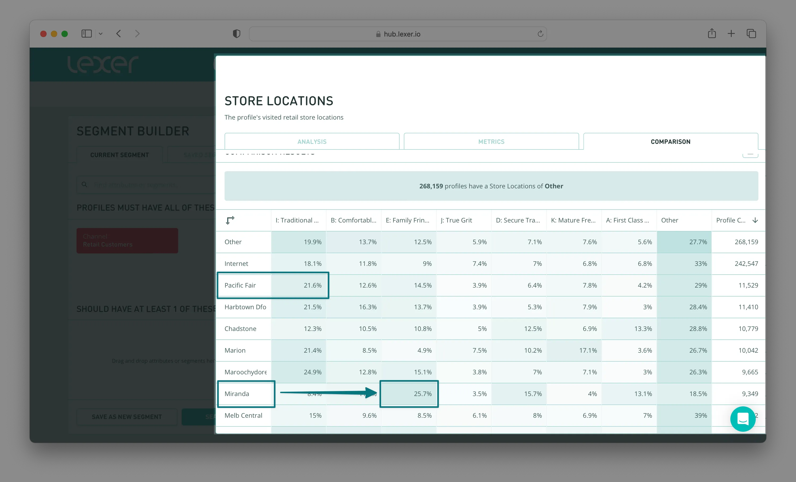Click the I: Traditional column header
796x482 pixels.
pyautogui.click(x=297, y=220)
